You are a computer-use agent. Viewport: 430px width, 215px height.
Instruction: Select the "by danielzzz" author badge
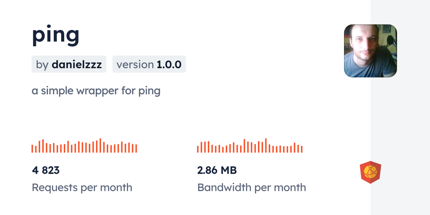pyautogui.click(x=69, y=64)
